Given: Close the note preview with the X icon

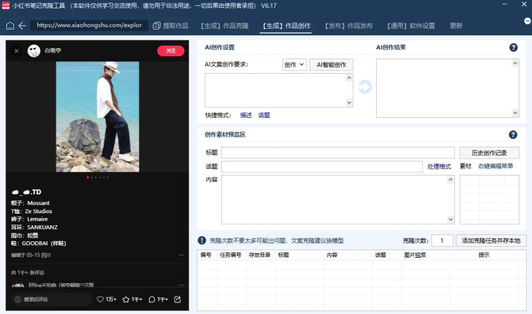Looking at the screenshot, I should click(16, 51).
